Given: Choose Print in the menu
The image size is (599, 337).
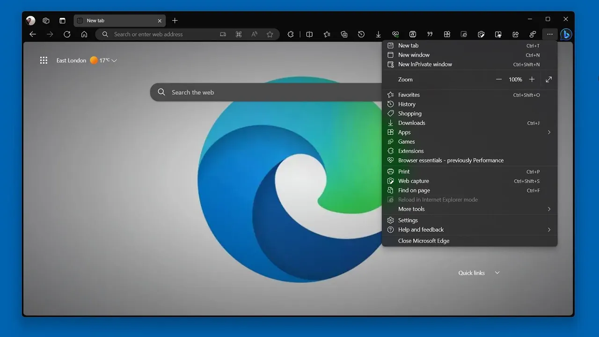Looking at the screenshot, I should (x=469, y=171).
